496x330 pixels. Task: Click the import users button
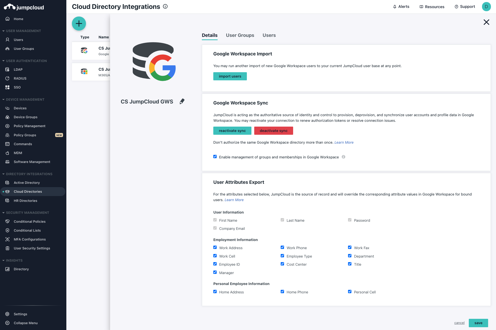(230, 76)
